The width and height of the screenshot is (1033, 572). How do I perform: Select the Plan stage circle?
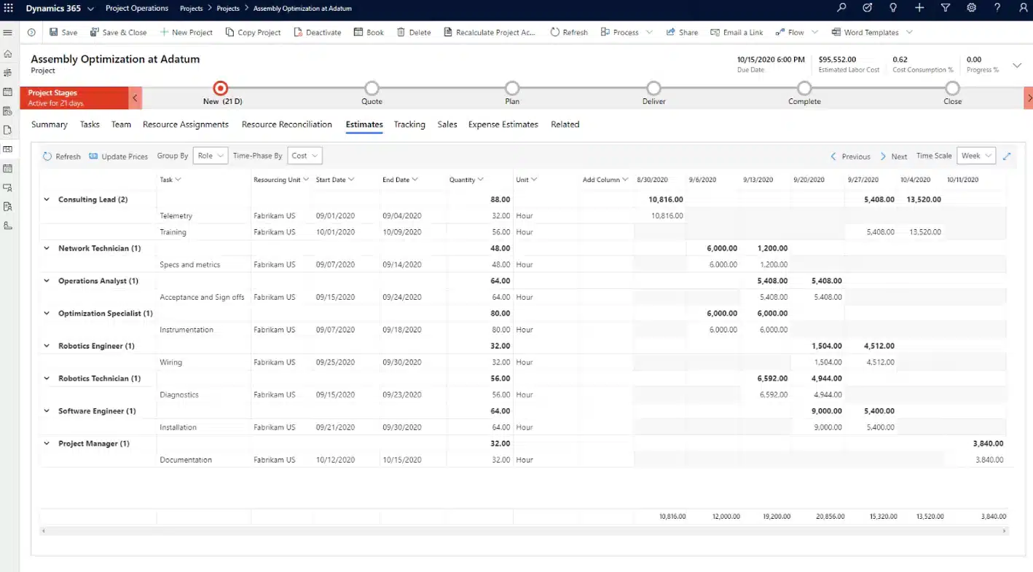coord(512,88)
